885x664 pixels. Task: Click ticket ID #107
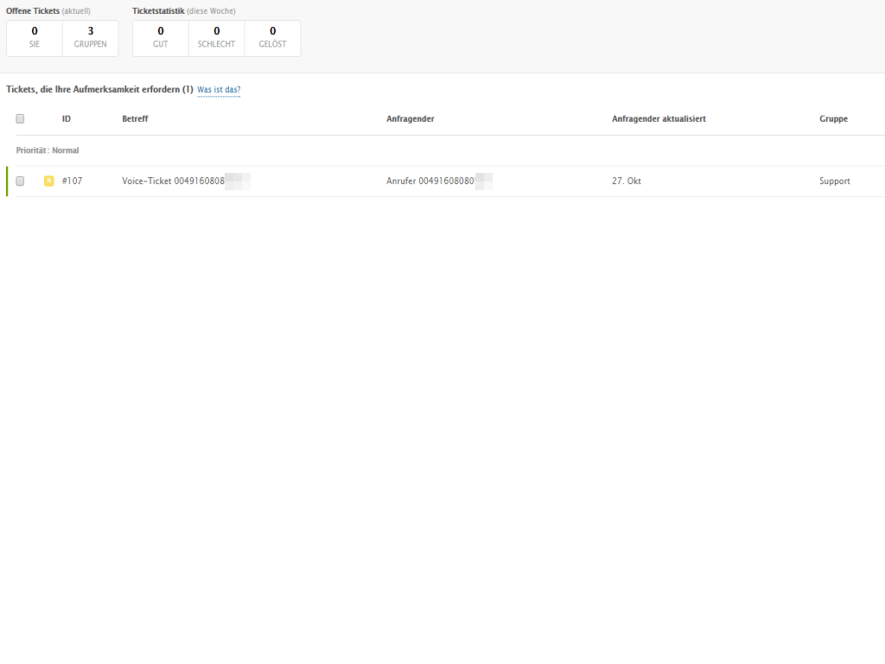pos(72,181)
